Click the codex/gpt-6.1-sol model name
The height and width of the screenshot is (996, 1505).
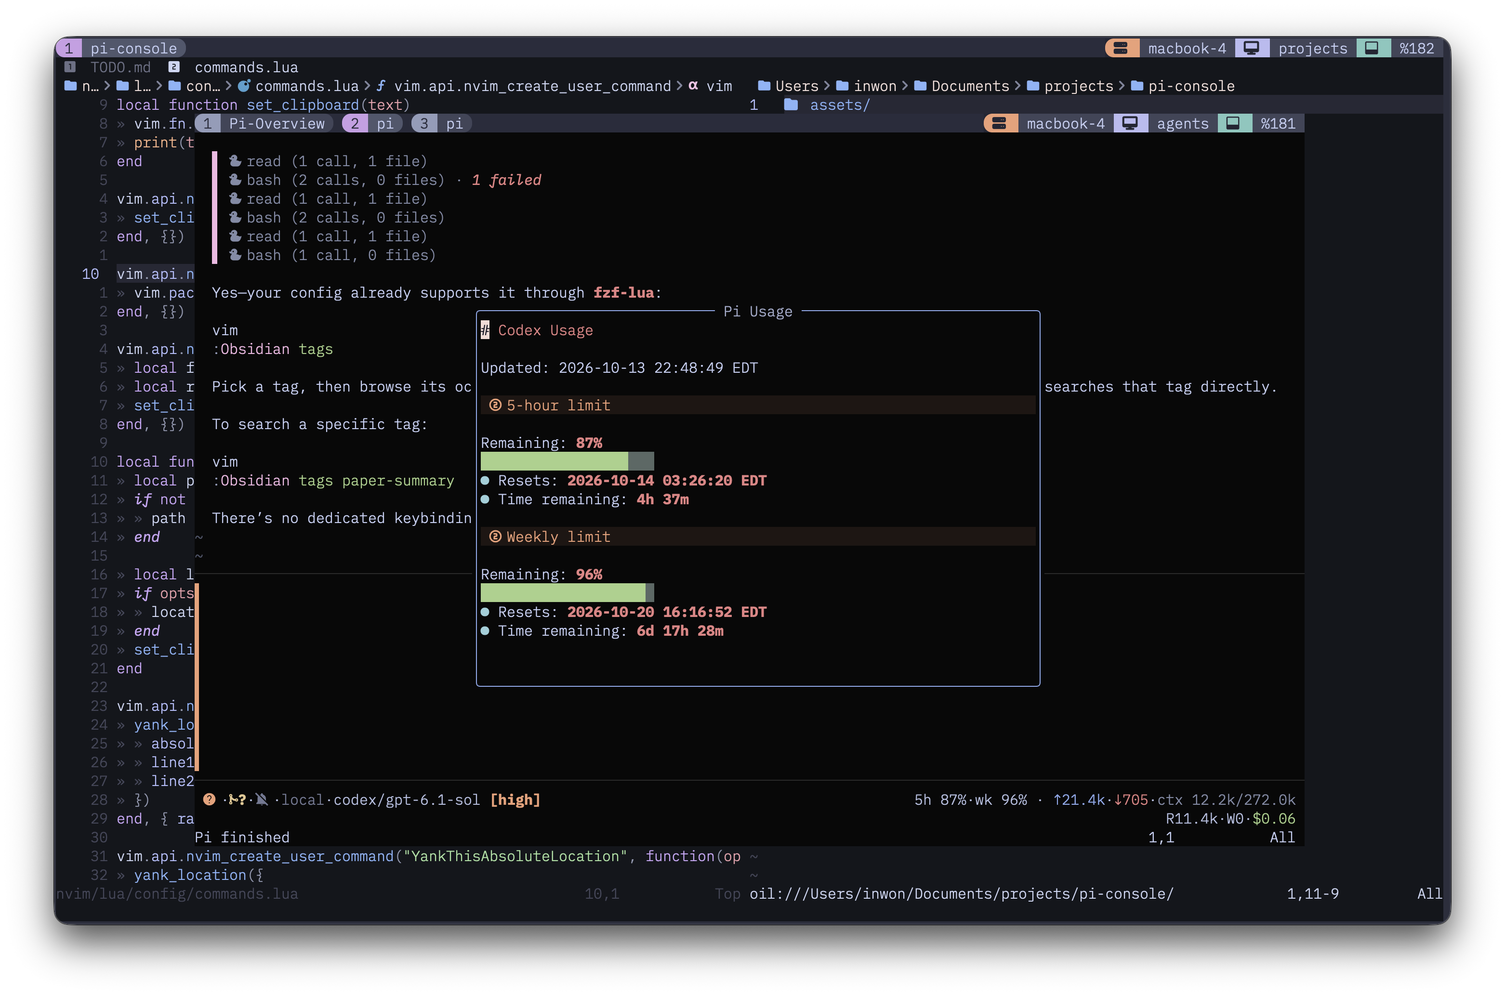pos(407,799)
